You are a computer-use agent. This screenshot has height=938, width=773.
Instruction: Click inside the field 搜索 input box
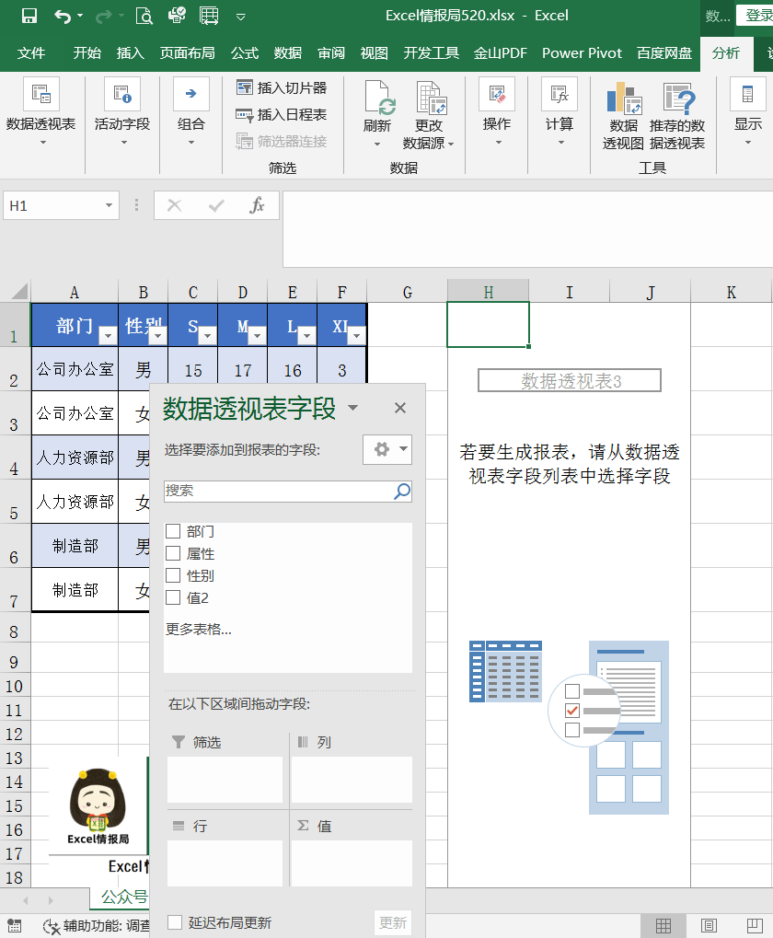pyautogui.click(x=278, y=492)
